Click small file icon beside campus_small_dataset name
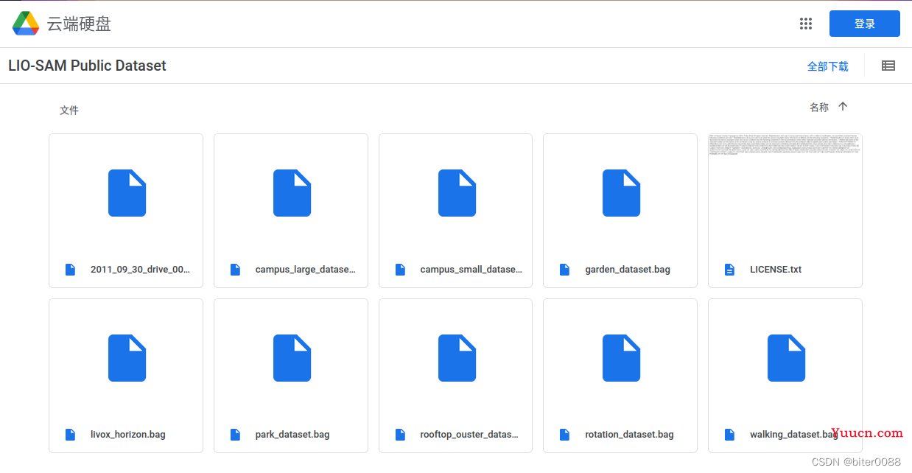The image size is (912, 473). tap(400, 270)
